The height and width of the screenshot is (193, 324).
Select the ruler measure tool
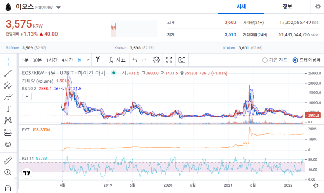8,160
